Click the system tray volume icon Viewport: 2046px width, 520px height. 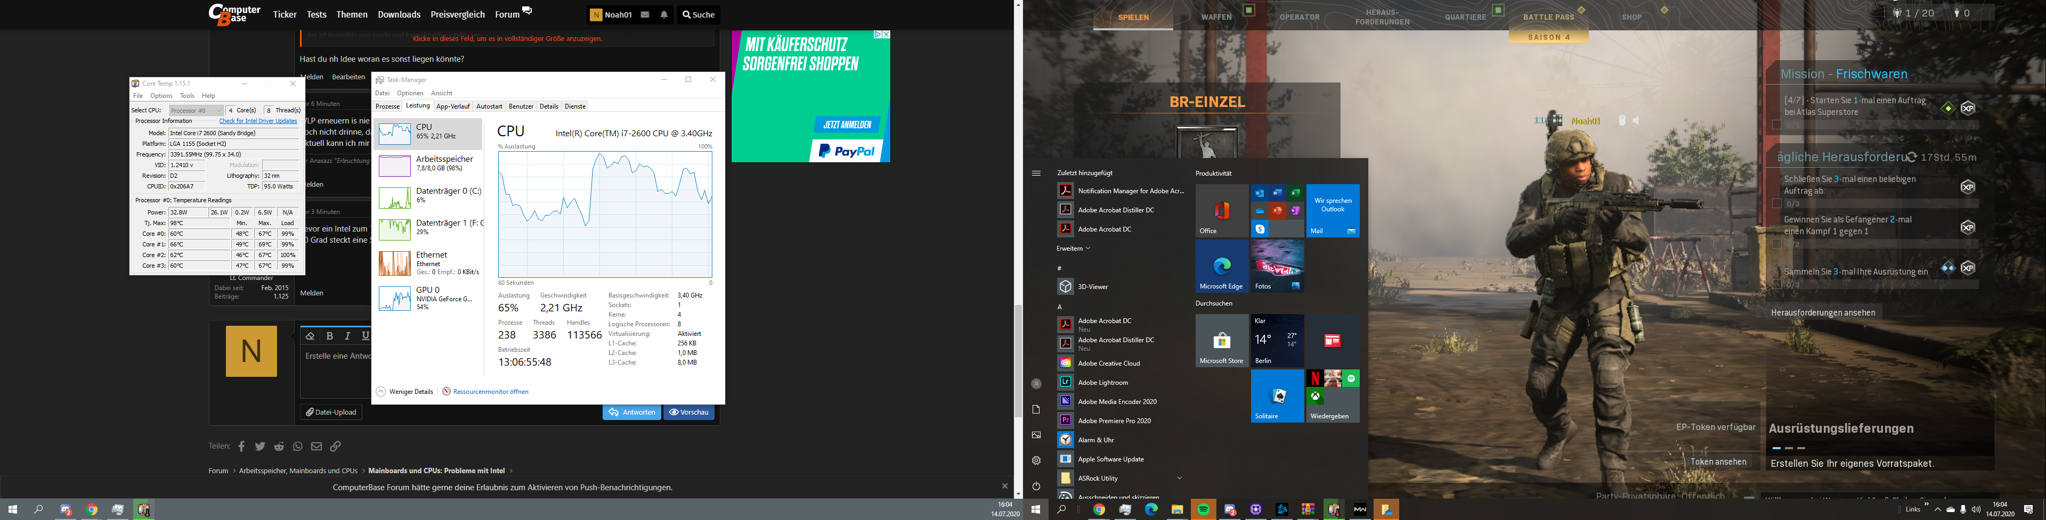coord(1976,510)
